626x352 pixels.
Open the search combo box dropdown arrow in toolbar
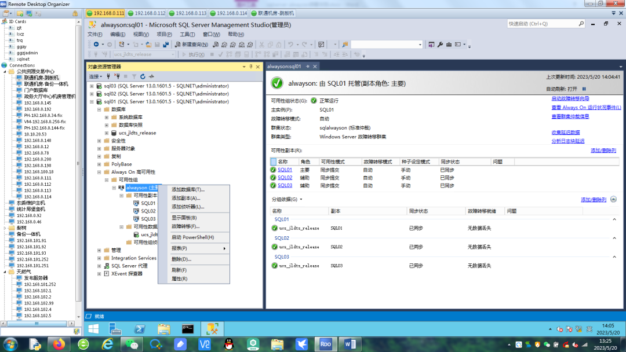pos(420,45)
